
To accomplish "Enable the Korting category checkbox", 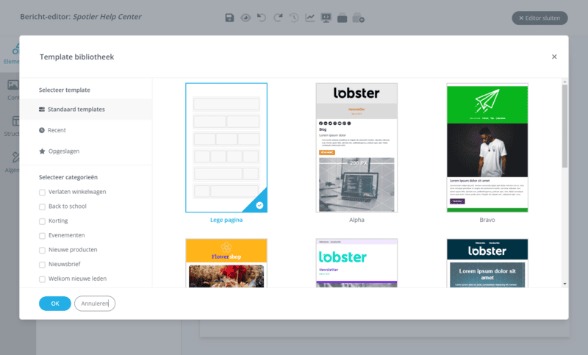I will [43, 221].
